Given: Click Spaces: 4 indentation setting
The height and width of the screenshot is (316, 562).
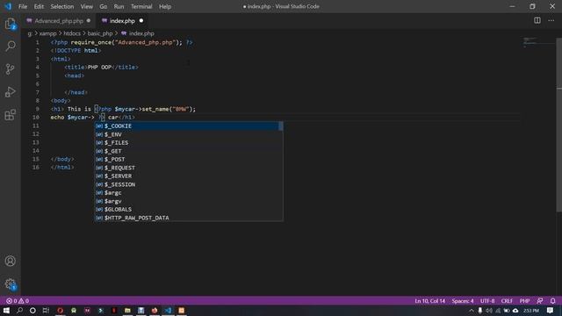Looking at the screenshot, I should click(x=463, y=301).
